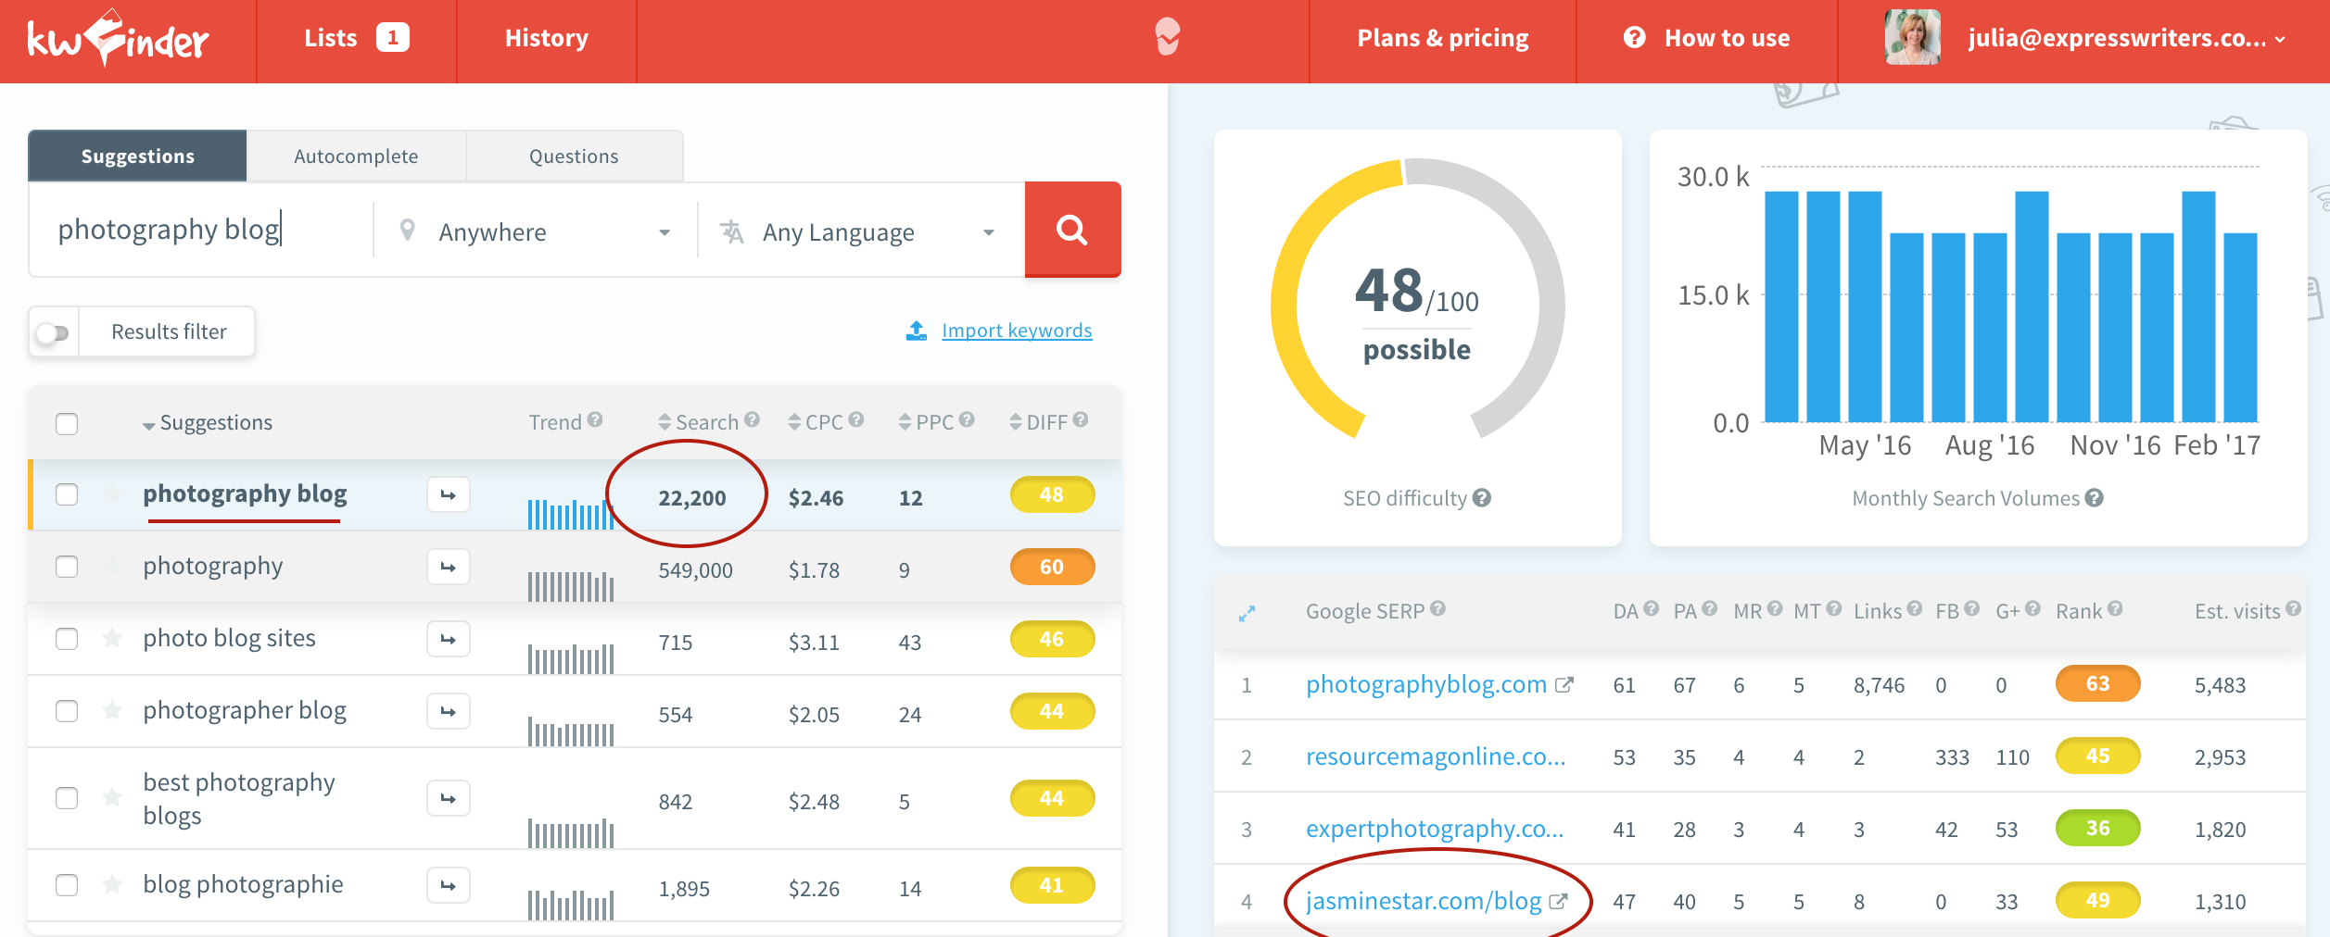Click the orange 60 difficulty badge

pos(1052,567)
